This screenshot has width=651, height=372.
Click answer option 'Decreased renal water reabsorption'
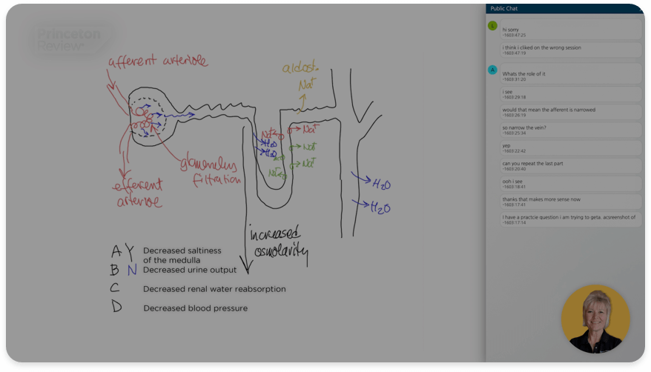click(214, 289)
